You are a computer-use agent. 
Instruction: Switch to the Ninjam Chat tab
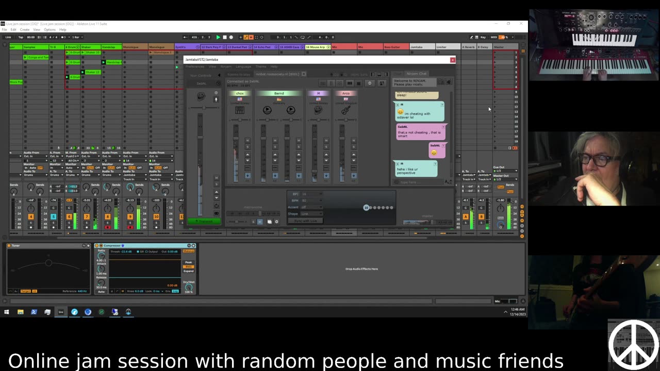pos(417,74)
